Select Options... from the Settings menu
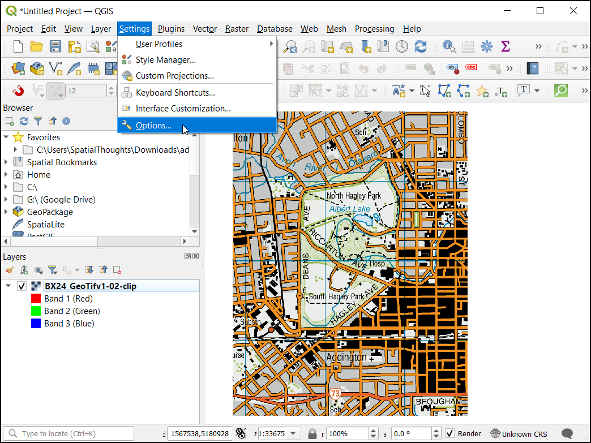591x443 pixels. pyautogui.click(x=153, y=126)
